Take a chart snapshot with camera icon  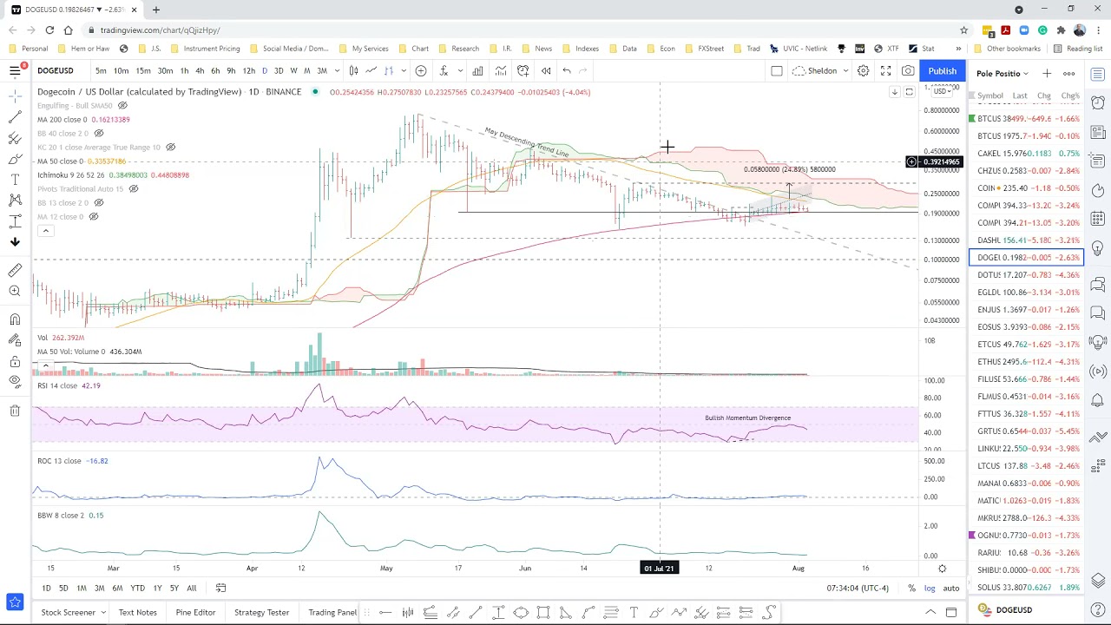click(x=908, y=70)
